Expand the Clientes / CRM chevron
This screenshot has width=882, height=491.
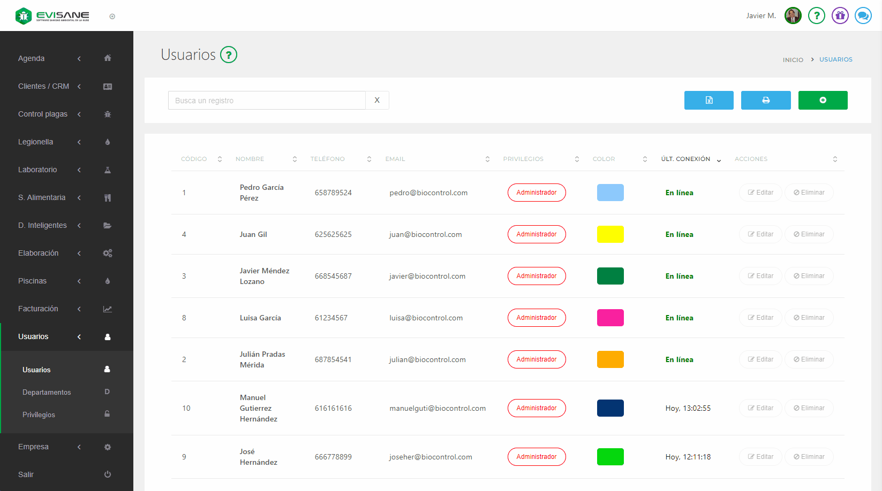[x=79, y=86]
